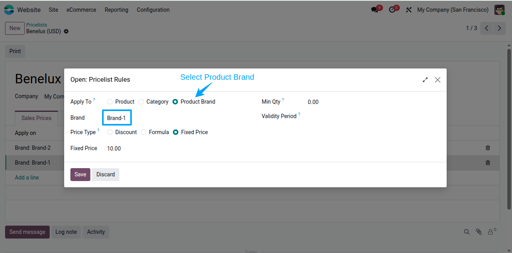The height and width of the screenshot is (253, 512).
Task: Click the gear icon beside Benelux (USD)
Action: coord(66,31)
